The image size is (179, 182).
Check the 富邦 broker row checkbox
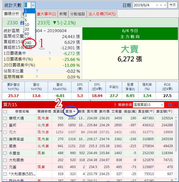pyautogui.click(x=5, y=125)
